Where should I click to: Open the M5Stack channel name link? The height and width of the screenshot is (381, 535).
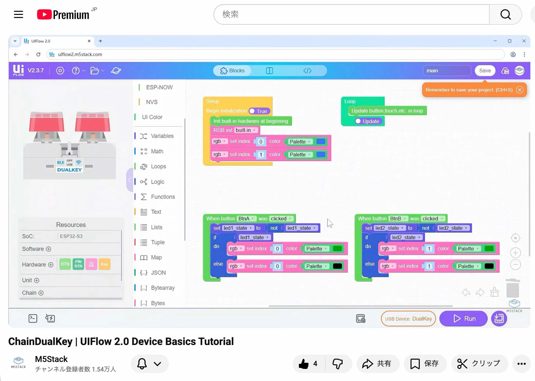click(x=51, y=359)
